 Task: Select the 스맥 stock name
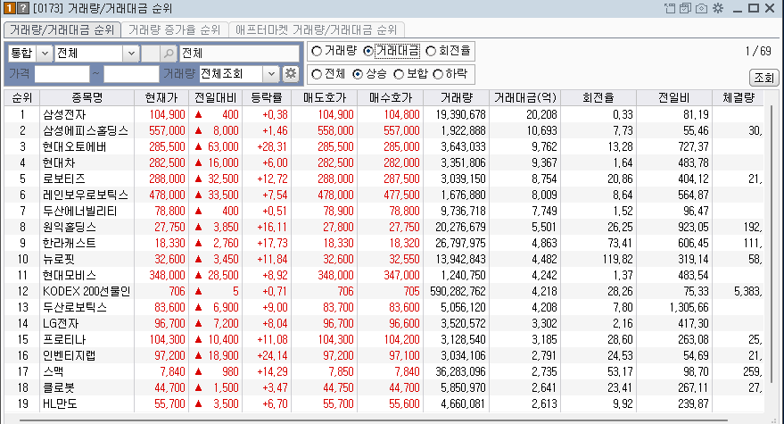[x=53, y=371]
